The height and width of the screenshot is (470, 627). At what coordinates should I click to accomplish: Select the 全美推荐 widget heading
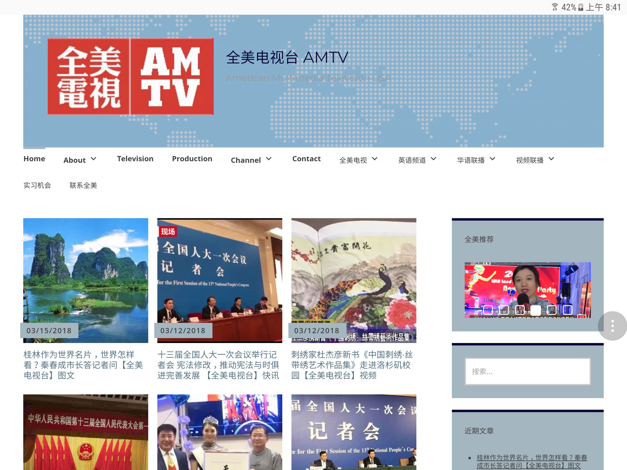(x=479, y=239)
